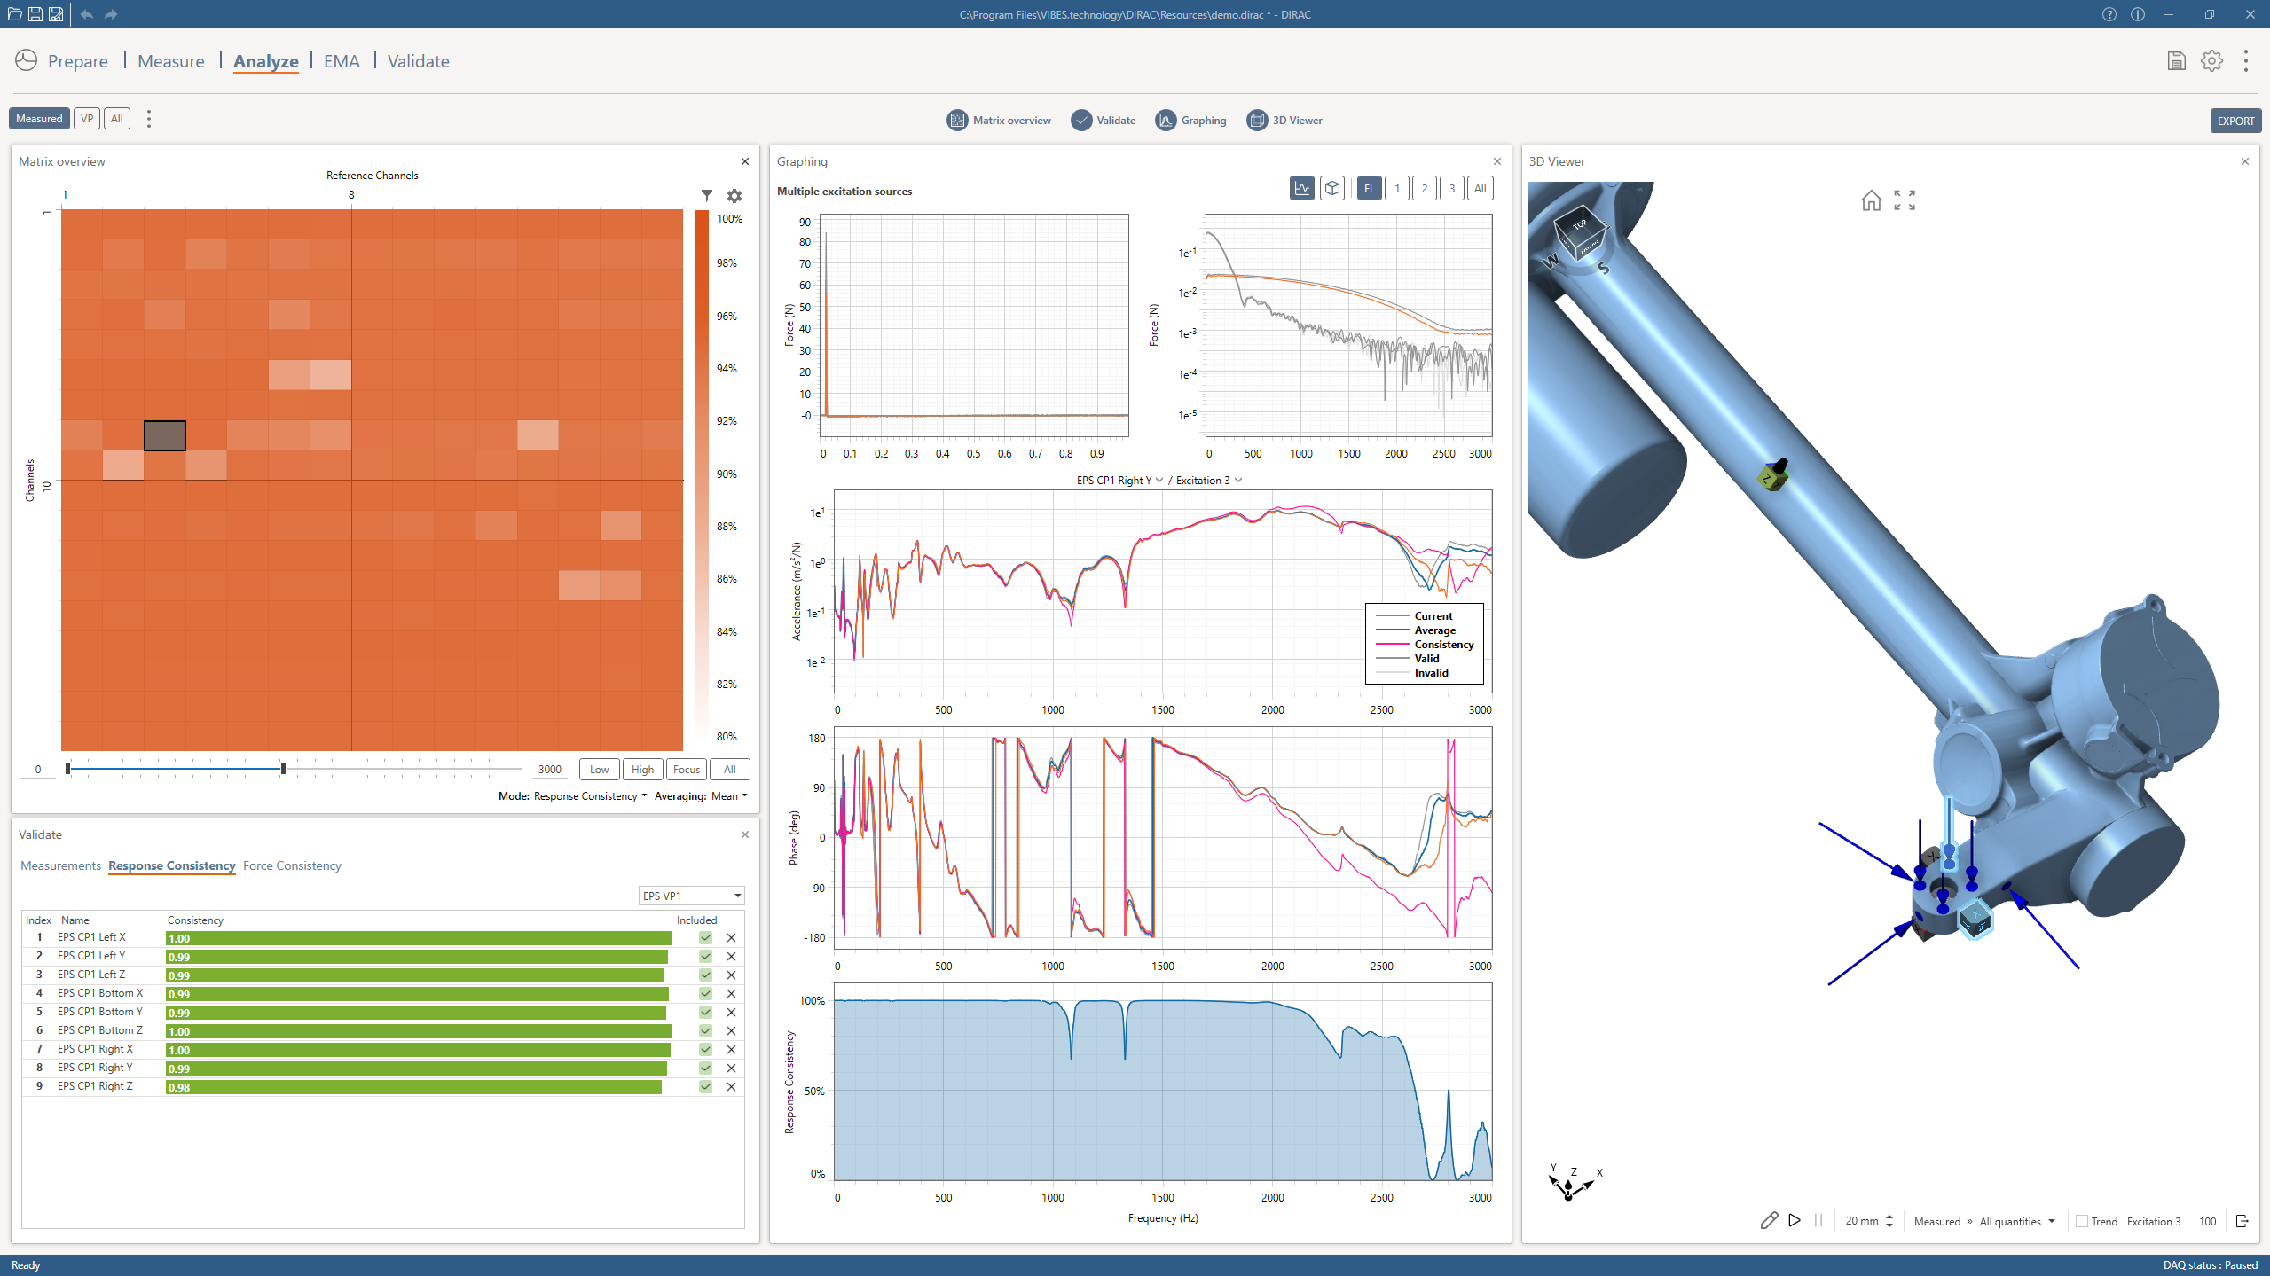Switch graphing to line chart view
Screen dimensions: 2270x1276
(x=1301, y=188)
